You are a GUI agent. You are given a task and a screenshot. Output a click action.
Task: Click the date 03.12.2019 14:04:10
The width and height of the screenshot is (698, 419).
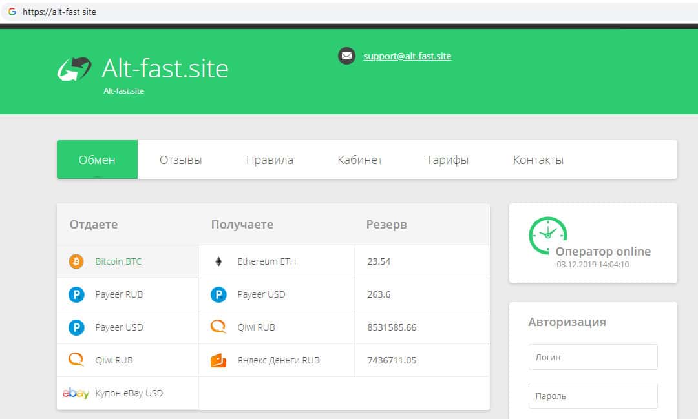click(x=593, y=264)
